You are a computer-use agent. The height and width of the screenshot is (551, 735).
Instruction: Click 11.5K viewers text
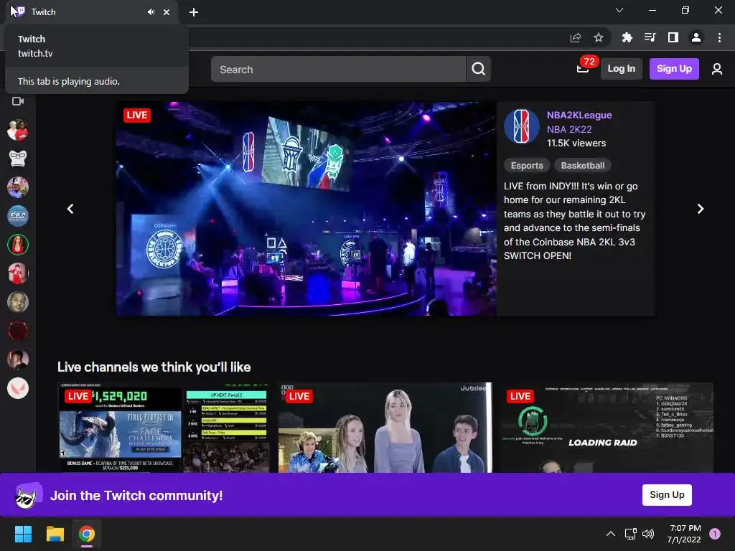(x=576, y=143)
